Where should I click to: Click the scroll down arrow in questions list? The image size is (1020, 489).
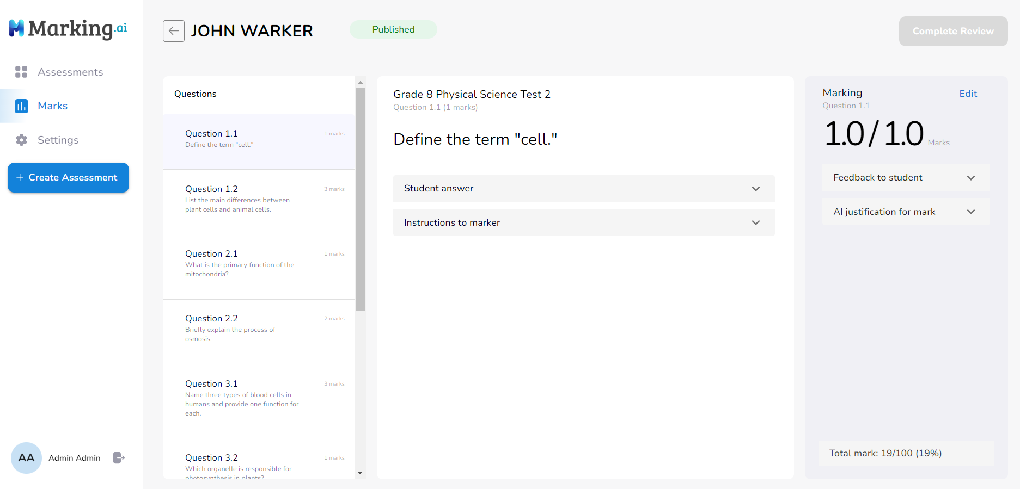360,473
